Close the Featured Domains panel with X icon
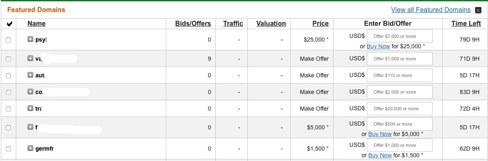Screen dimensions: 488x161 pyautogui.click(x=478, y=10)
